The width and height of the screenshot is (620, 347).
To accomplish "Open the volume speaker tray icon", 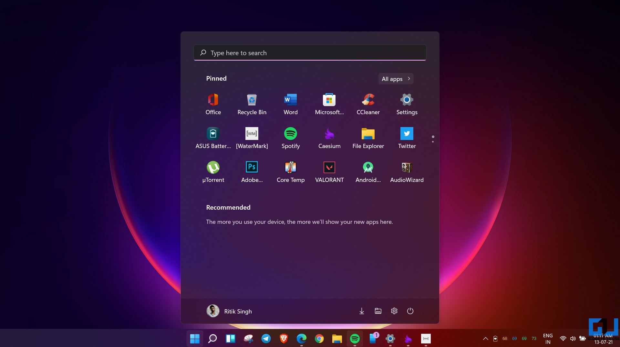I will point(573,339).
